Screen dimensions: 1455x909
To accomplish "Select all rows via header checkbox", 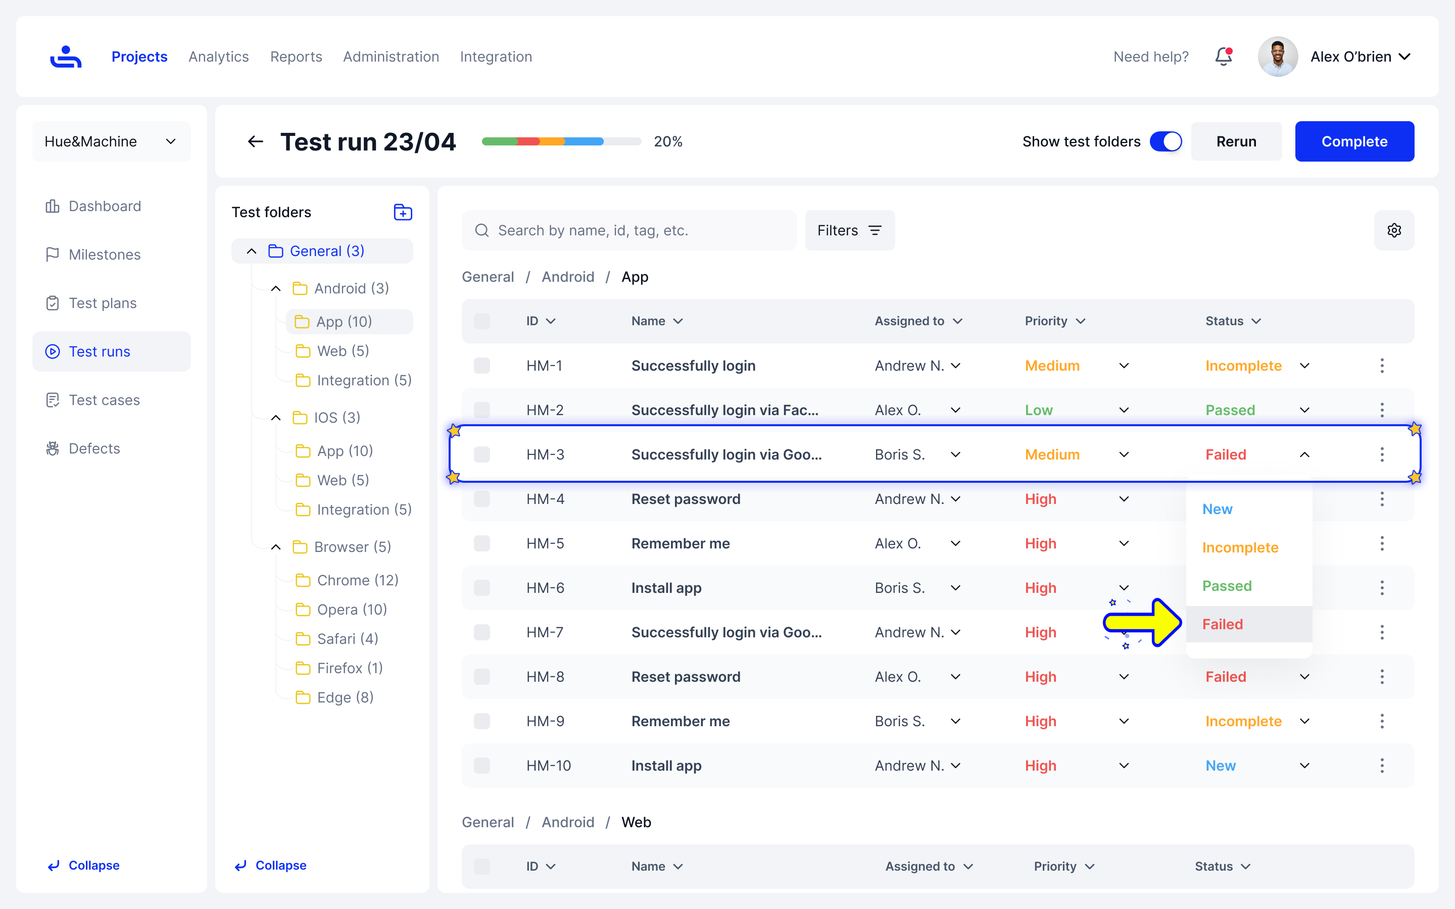I will pyautogui.click(x=481, y=321).
